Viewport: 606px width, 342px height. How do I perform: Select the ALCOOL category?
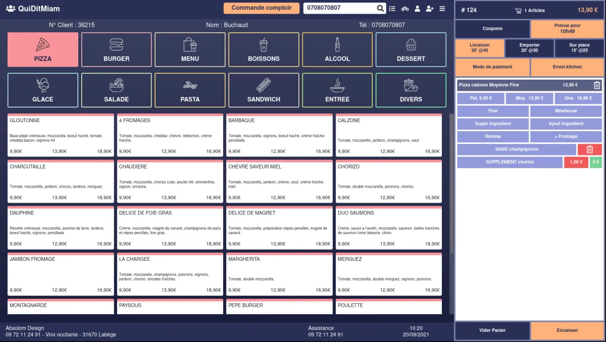click(x=337, y=49)
